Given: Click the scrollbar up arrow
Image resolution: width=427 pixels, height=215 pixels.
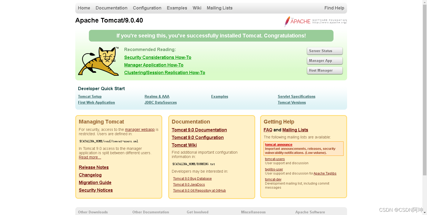Looking at the screenshot, I should click(x=425, y=2).
